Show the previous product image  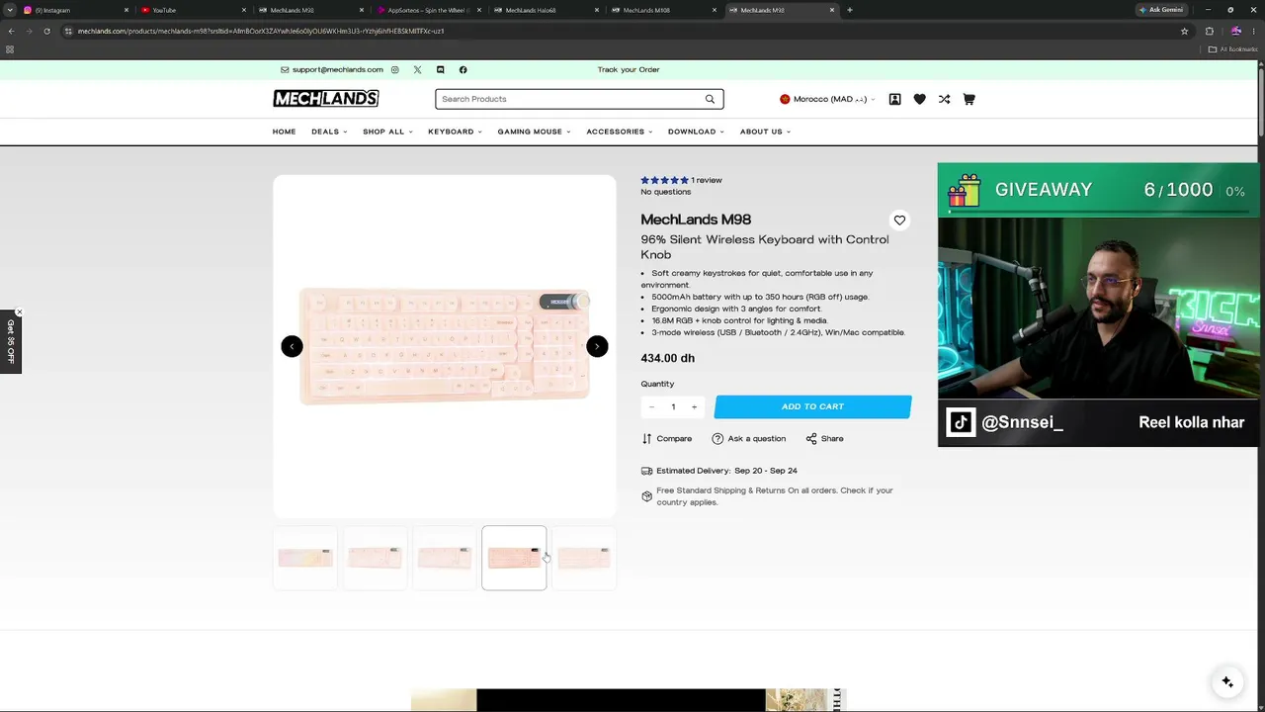pyautogui.click(x=292, y=346)
